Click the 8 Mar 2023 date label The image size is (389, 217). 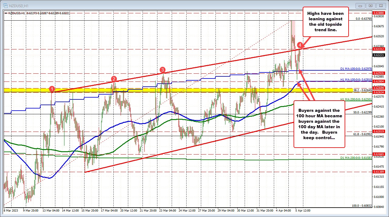click(x=11, y=210)
